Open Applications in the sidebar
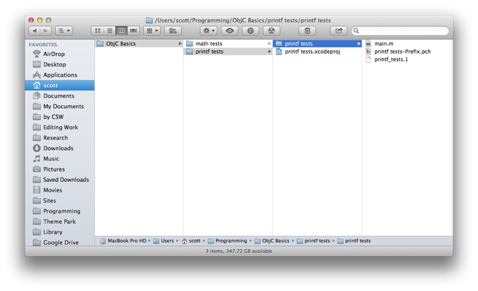 tap(60, 75)
